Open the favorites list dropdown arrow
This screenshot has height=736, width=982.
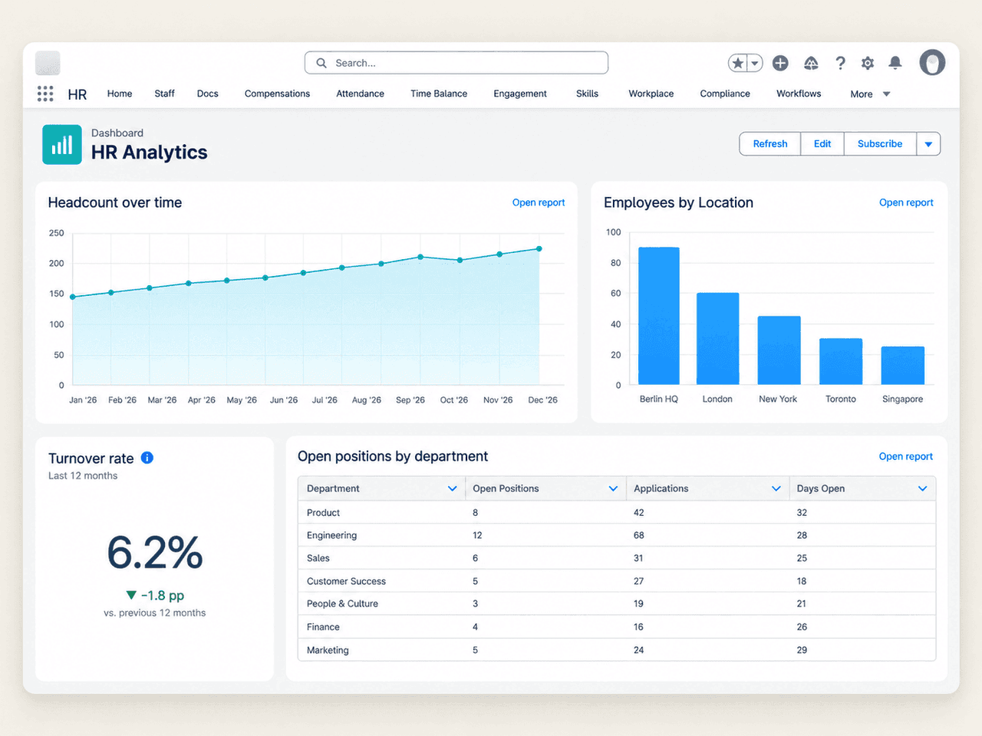pos(755,63)
